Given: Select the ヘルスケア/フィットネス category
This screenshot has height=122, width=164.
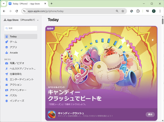Looking at the screenshot, I should click(x=21, y=69).
